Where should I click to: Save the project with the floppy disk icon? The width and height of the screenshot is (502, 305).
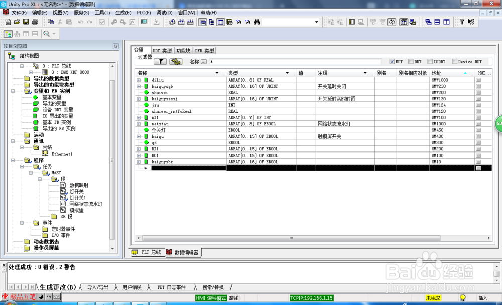[26, 22]
